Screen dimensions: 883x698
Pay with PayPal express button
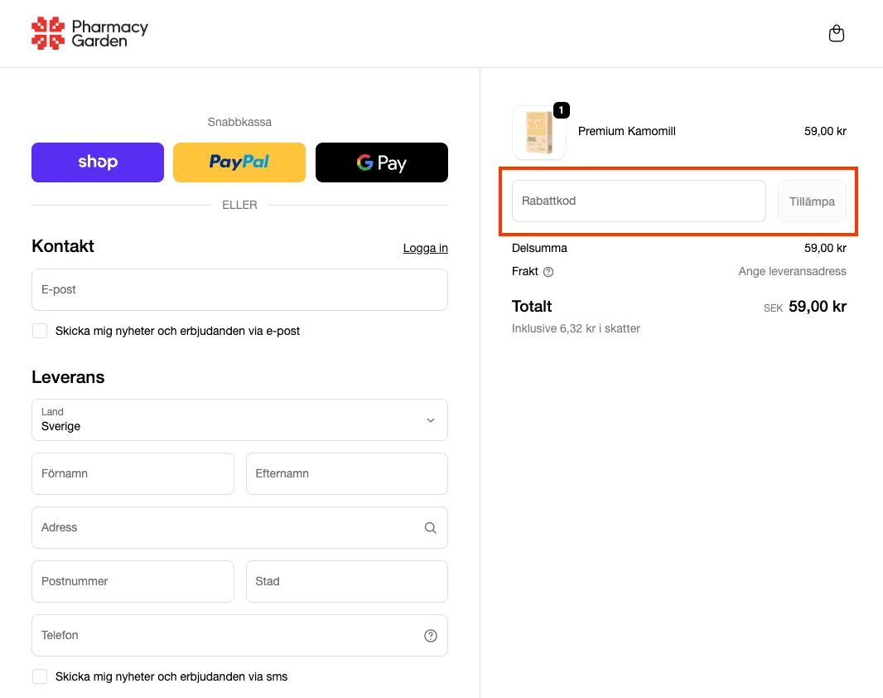tap(239, 162)
